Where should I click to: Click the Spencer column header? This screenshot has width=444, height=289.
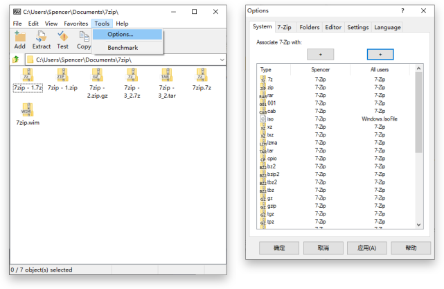point(320,70)
